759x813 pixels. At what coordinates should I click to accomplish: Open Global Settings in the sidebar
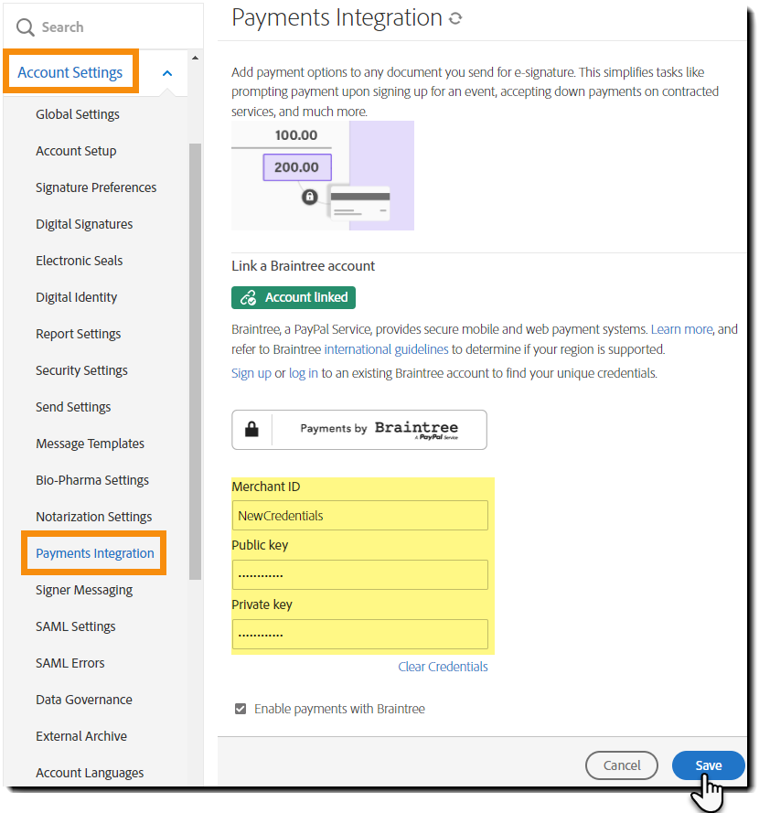[78, 114]
